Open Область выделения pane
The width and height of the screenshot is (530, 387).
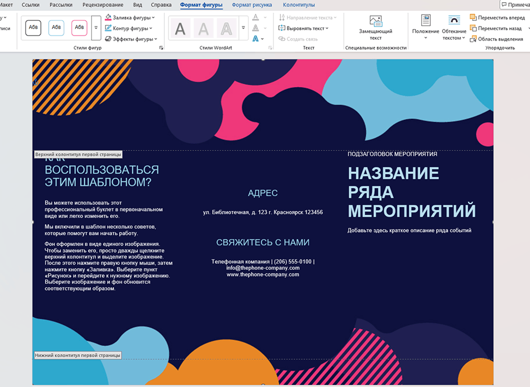click(497, 39)
